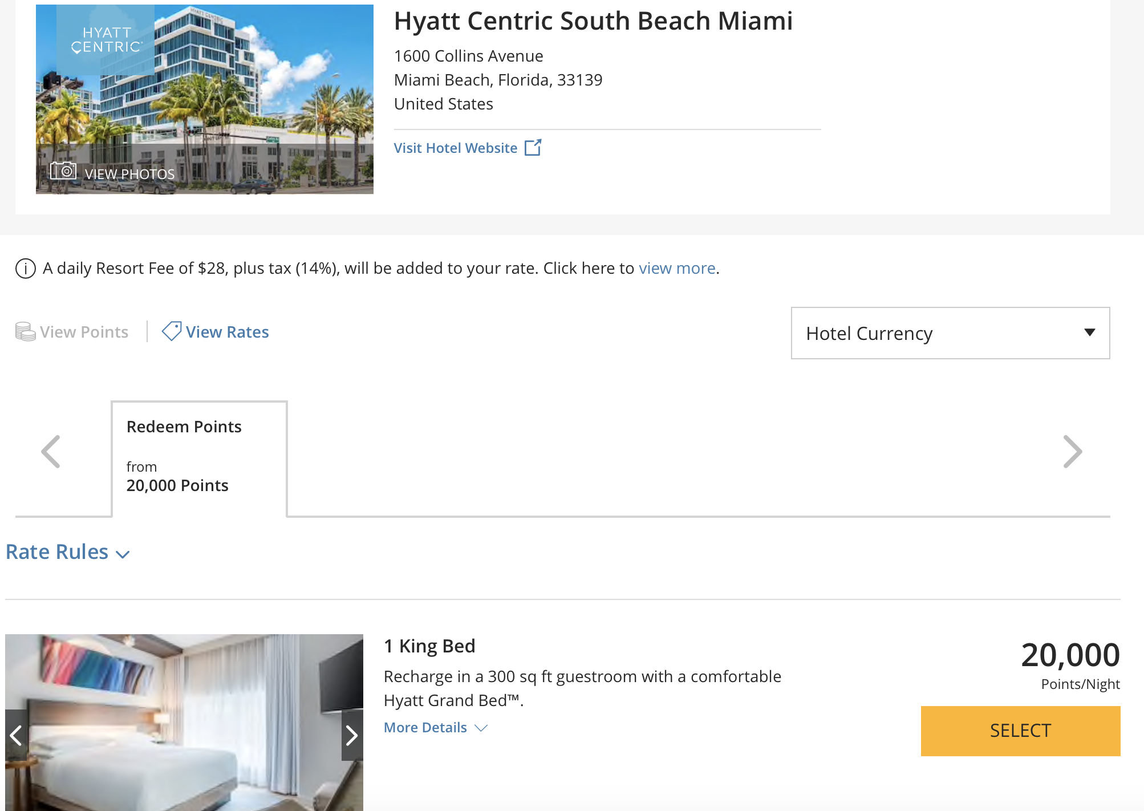Click the camera icon on hotel photo
The width and height of the screenshot is (1144, 811).
tap(63, 171)
